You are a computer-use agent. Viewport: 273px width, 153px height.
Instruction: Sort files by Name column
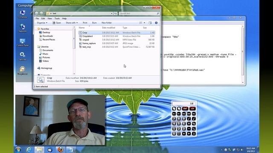(x=81, y=28)
